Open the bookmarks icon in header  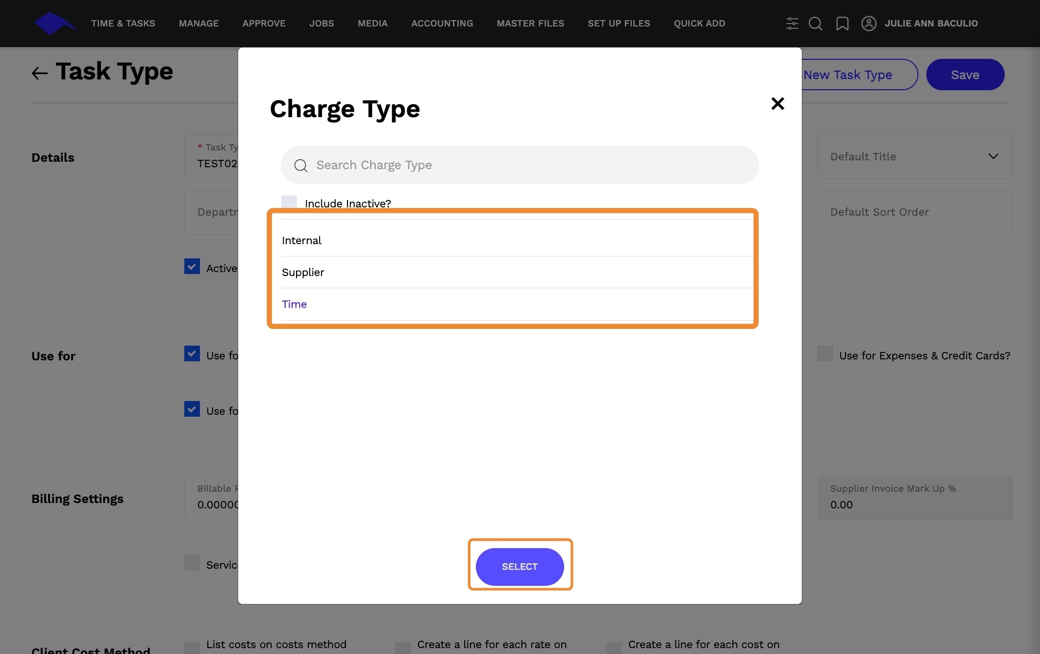point(842,24)
